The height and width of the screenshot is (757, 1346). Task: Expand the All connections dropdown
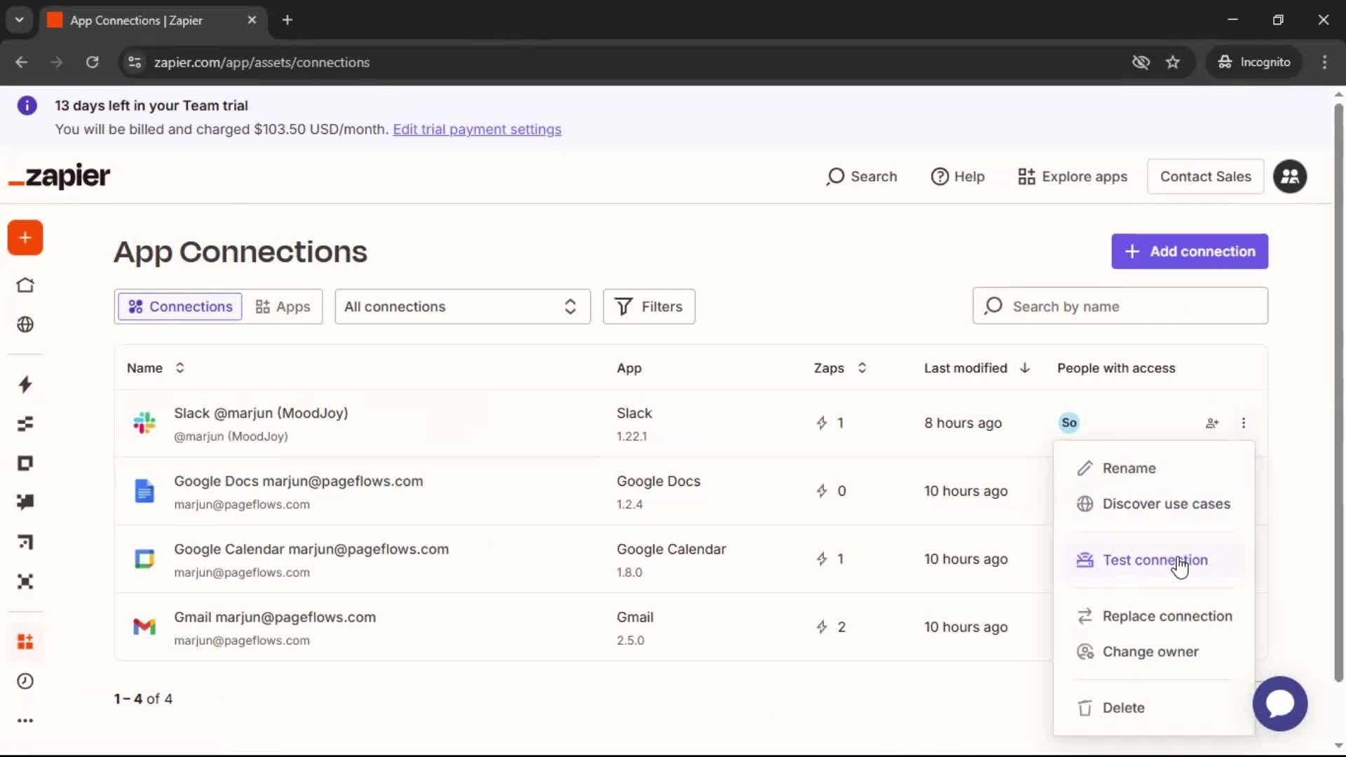[463, 306]
